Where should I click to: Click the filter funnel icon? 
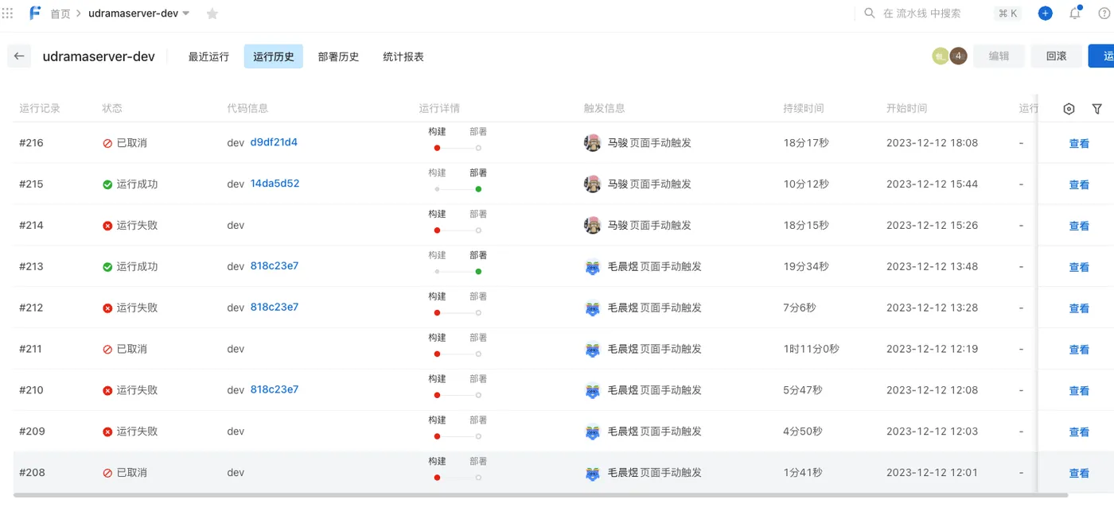(x=1097, y=109)
